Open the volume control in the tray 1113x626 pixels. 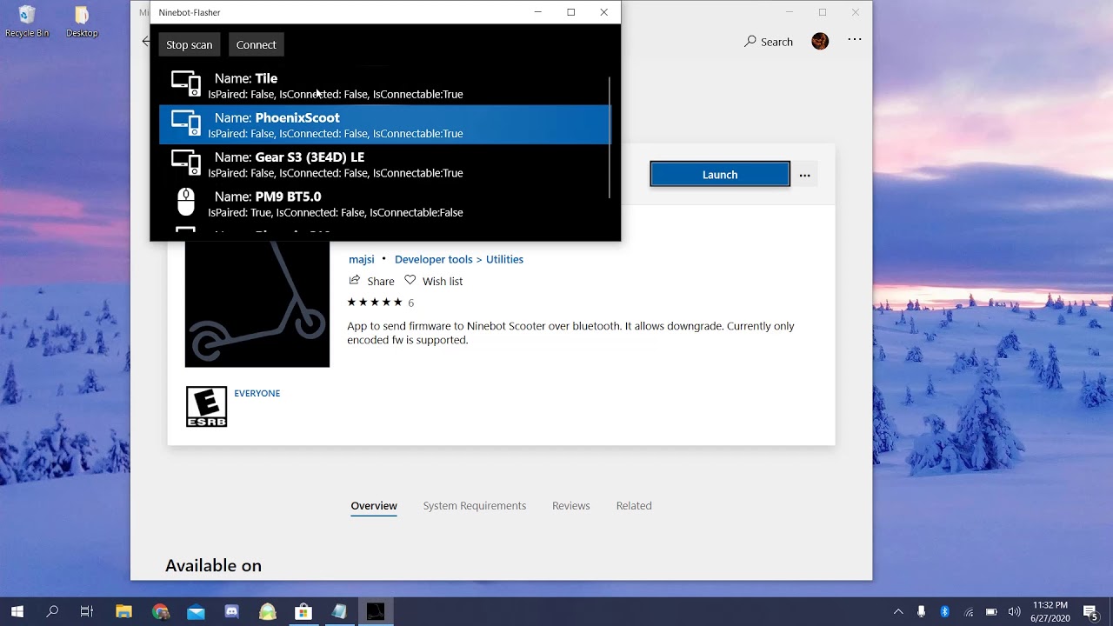point(1014,612)
